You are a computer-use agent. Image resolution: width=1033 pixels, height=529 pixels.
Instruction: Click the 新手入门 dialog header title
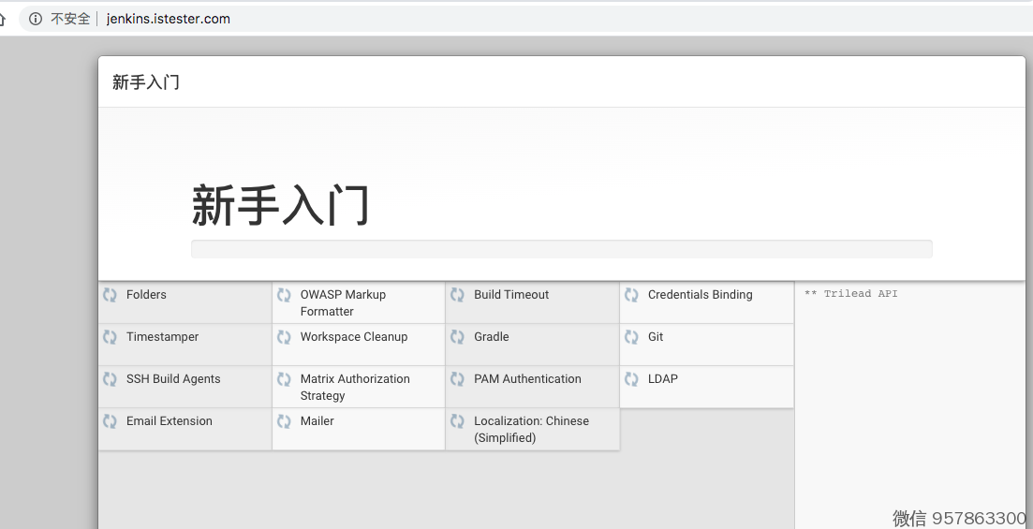[146, 82]
